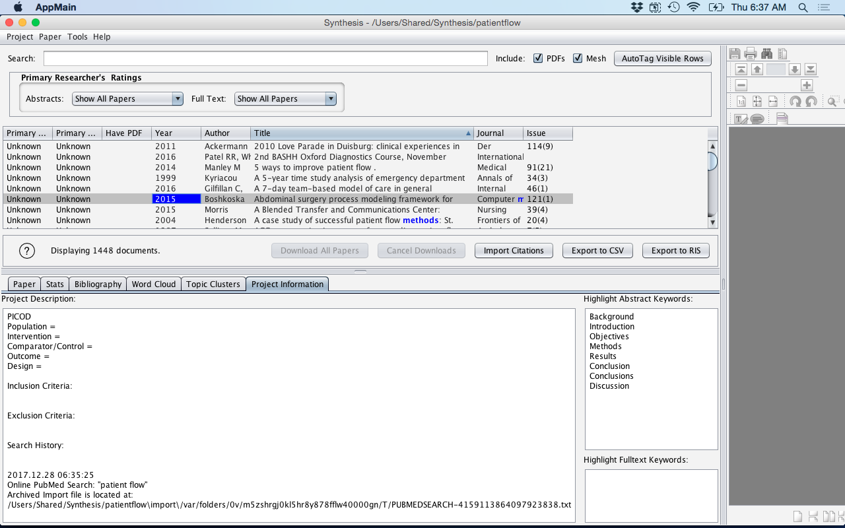Toggle the Mesh include checkbox
This screenshot has width=845, height=528.
pos(578,58)
